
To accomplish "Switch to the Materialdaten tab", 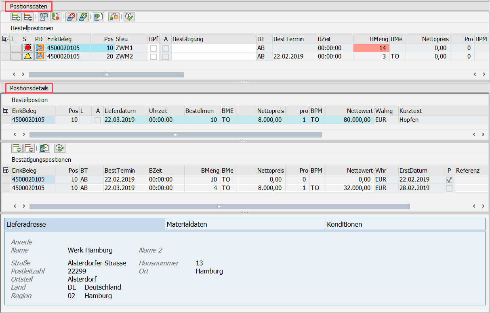I will click(244, 224).
